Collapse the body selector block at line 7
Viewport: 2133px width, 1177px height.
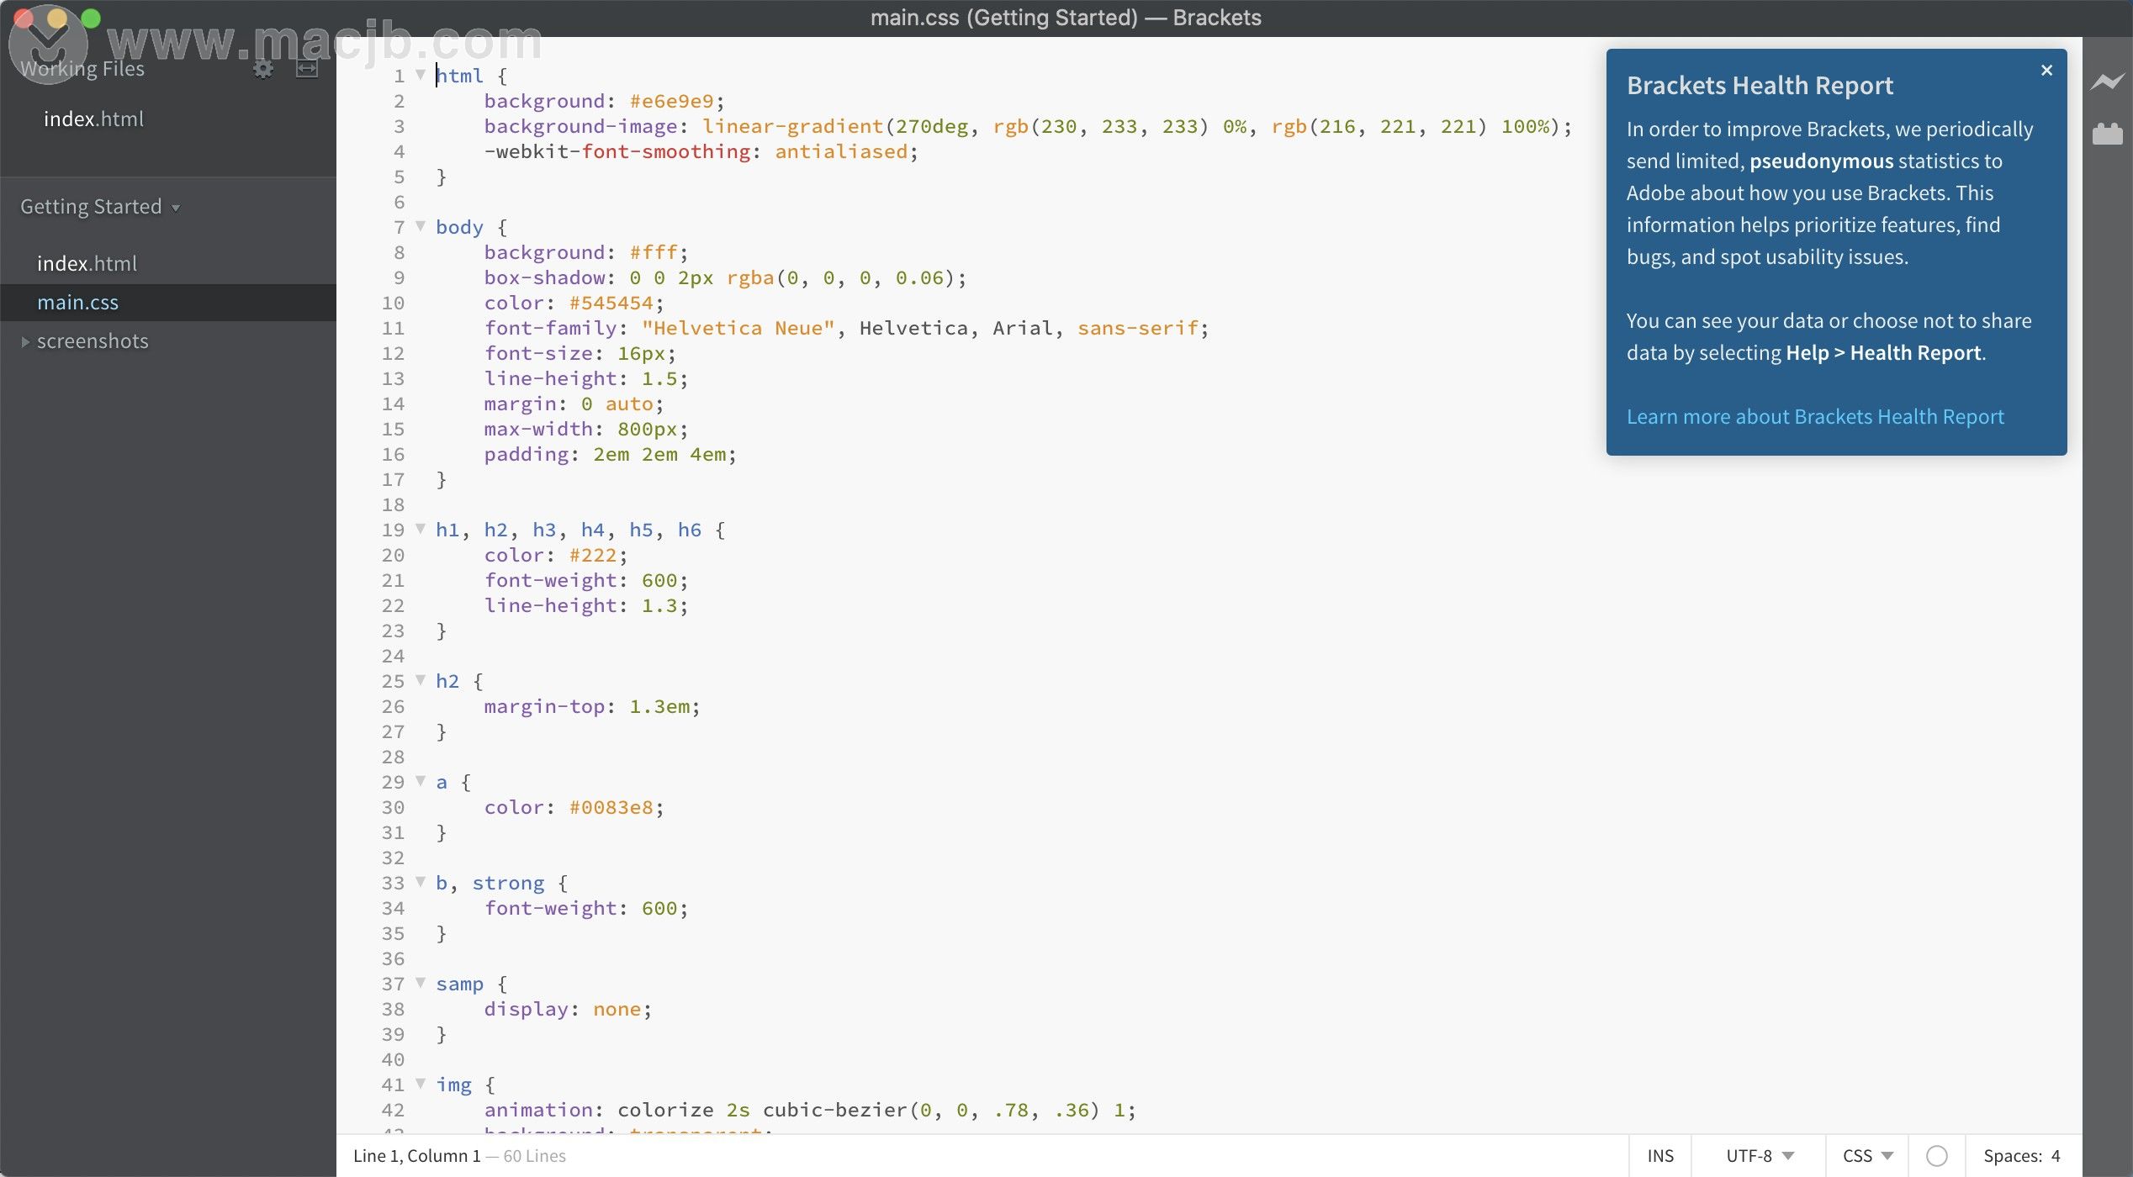419,226
